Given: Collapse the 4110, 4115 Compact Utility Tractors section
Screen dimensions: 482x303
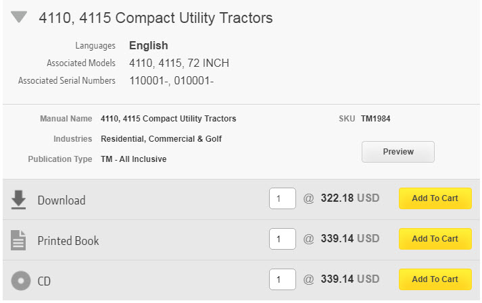Looking at the screenshot, I should click(19, 18).
